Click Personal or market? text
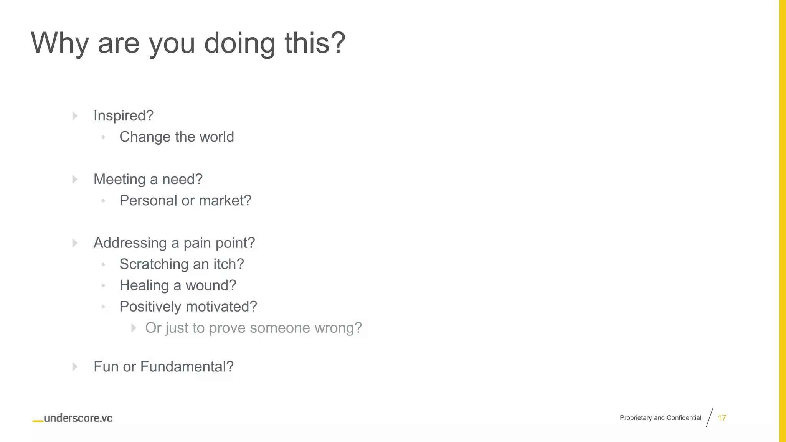This screenshot has height=442, width=786. (185, 200)
